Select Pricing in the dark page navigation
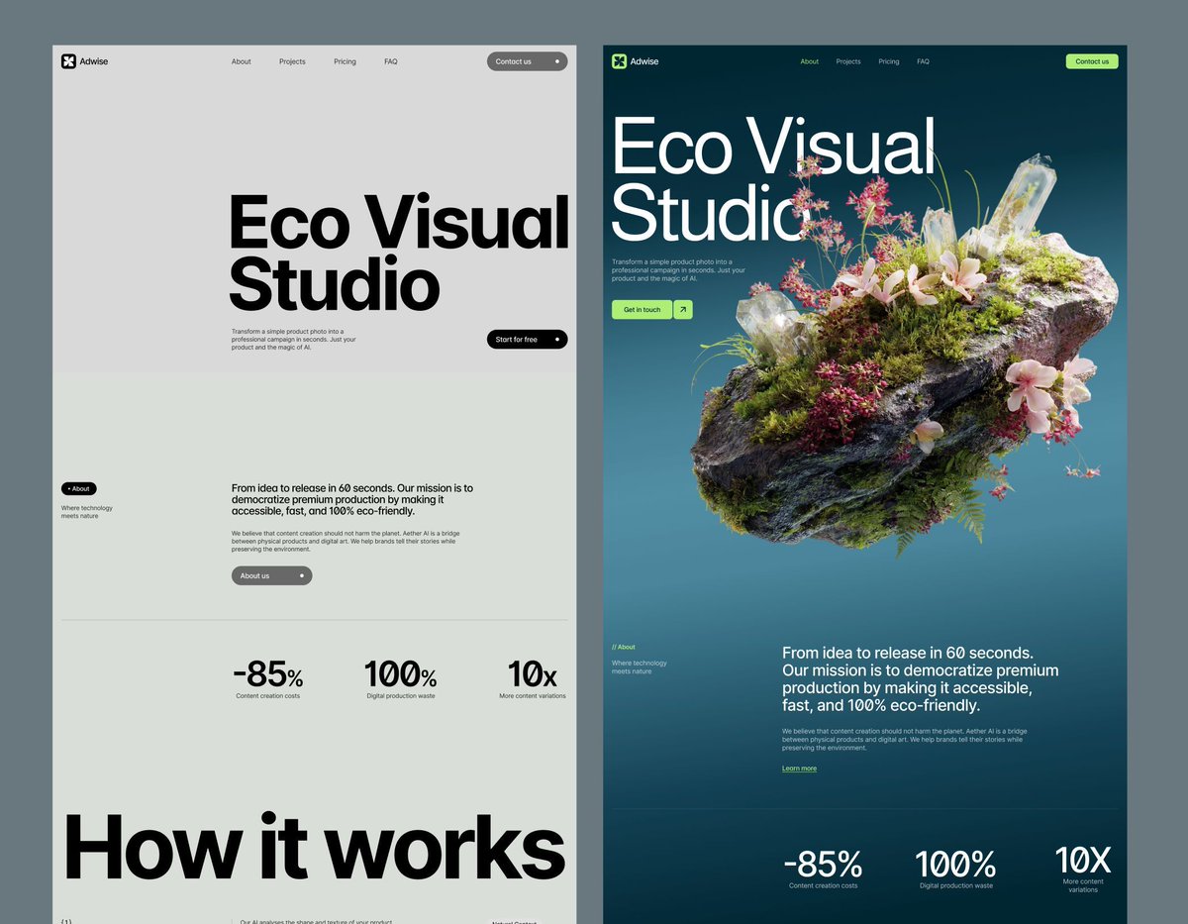The image size is (1188, 924). tap(888, 60)
